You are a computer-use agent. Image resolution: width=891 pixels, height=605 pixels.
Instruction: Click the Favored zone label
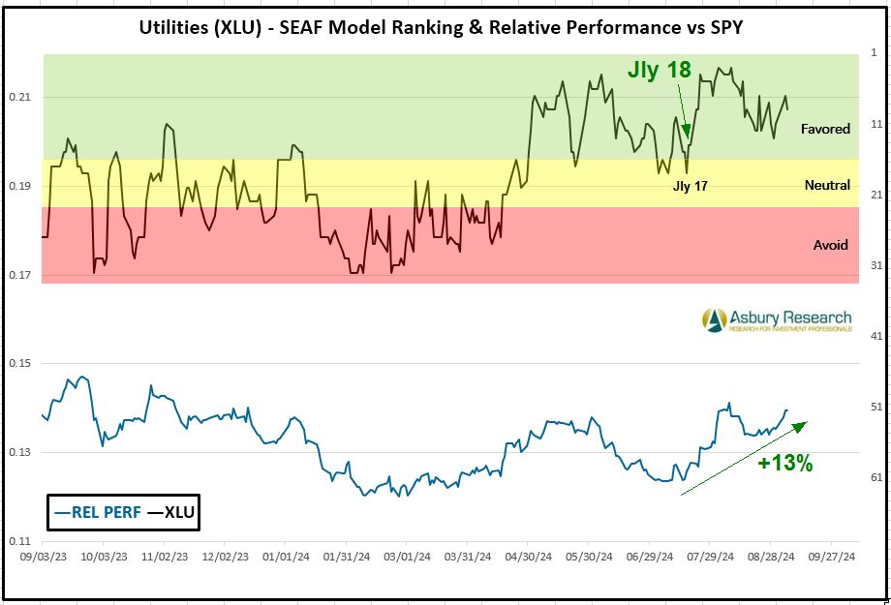pos(825,129)
